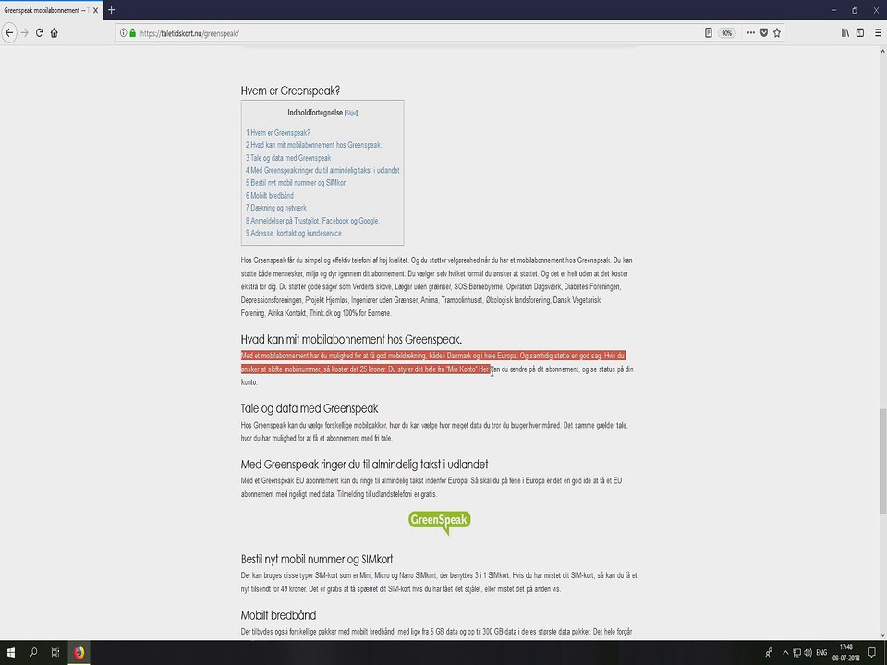Open '8 Anmeldelser på Trustpilot' contents link

pyautogui.click(x=312, y=221)
